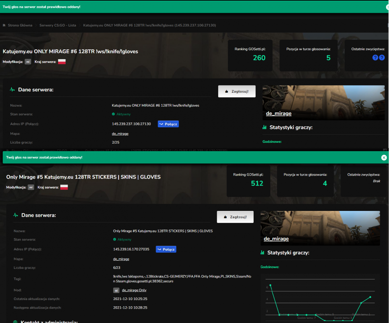
Task: Select the IP address 145.239.237.106:27130
Action: point(131,124)
